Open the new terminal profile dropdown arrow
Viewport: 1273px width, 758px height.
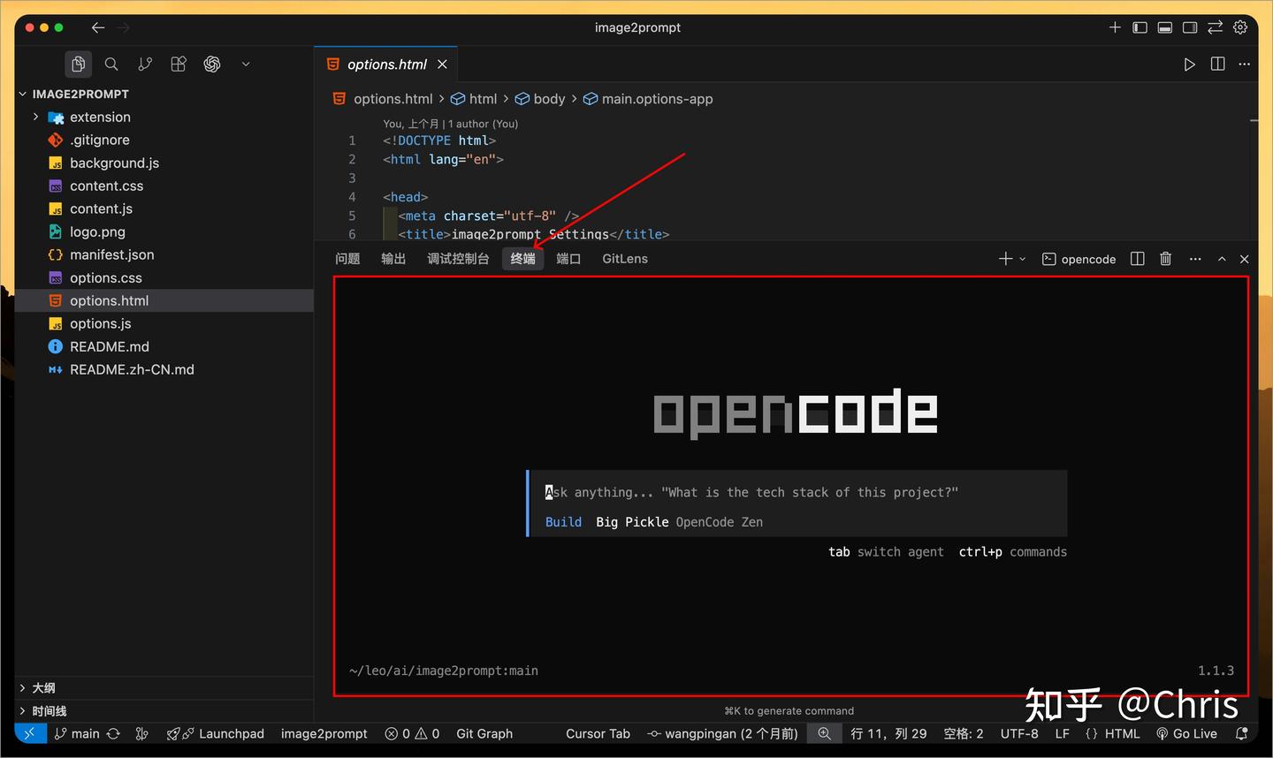point(1023,259)
